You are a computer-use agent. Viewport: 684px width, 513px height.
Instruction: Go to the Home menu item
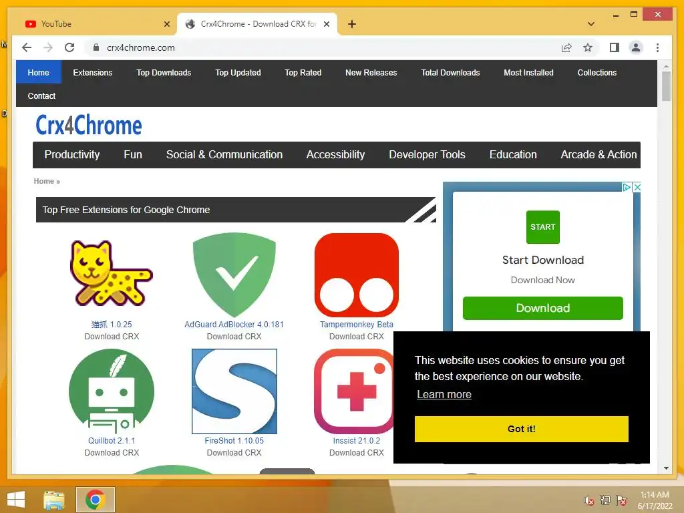(x=38, y=72)
